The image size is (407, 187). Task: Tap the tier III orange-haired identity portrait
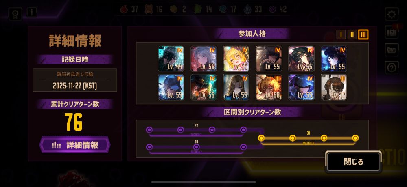pyautogui.click(x=269, y=88)
